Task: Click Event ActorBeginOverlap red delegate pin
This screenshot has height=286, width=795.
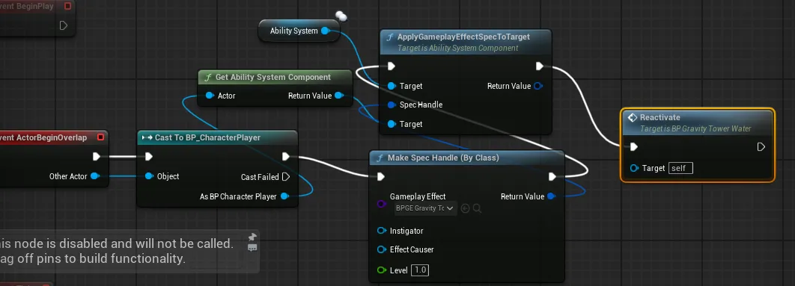Action: point(100,137)
